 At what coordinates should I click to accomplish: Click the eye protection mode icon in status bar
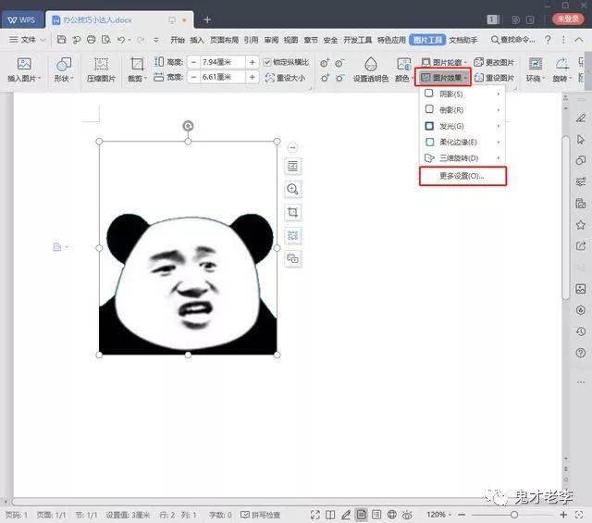[409, 514]
